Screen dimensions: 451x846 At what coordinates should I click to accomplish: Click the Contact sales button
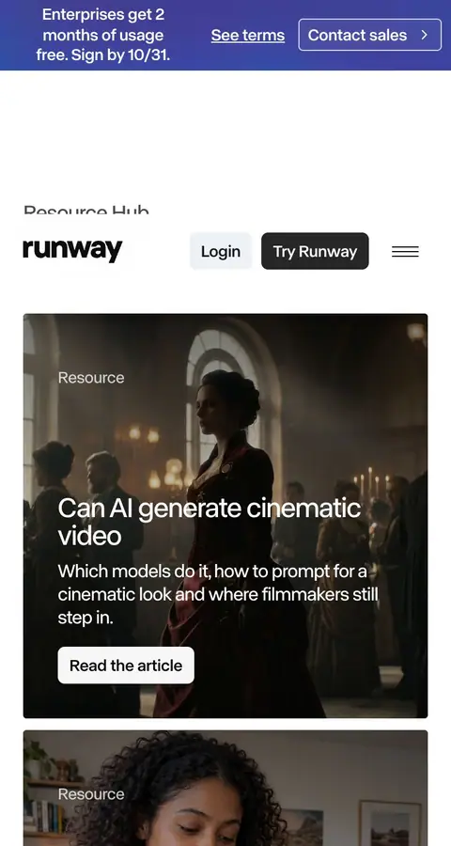[370, 35]
